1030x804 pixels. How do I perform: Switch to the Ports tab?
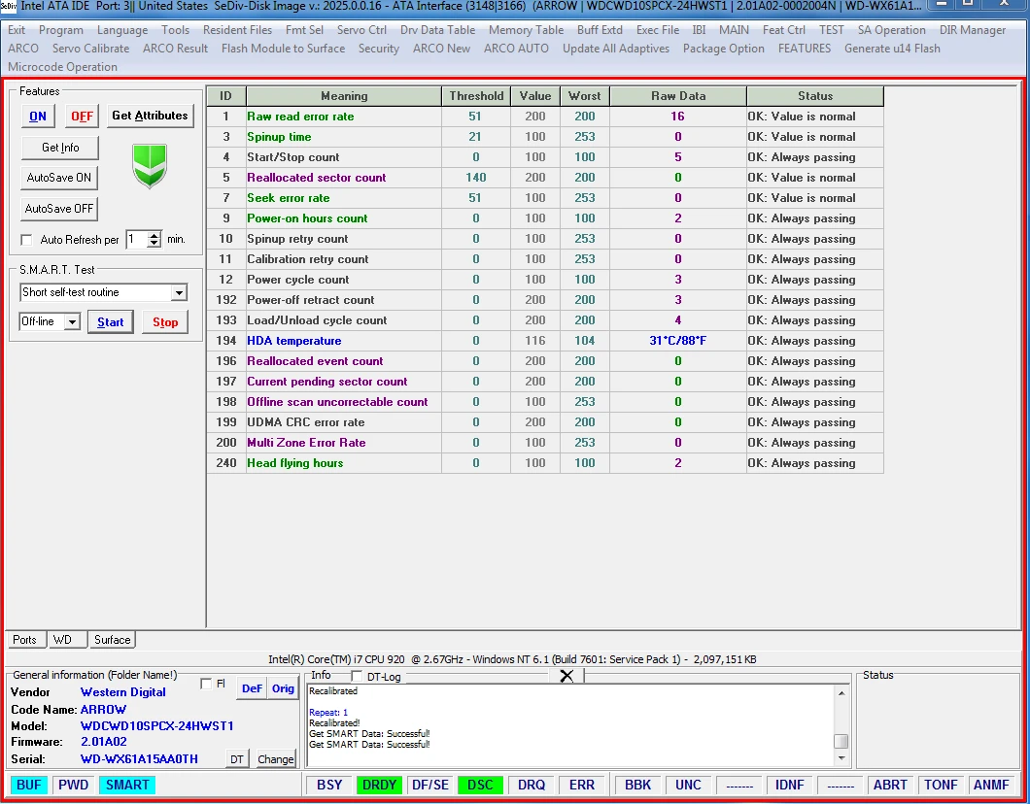click(25, 639)
